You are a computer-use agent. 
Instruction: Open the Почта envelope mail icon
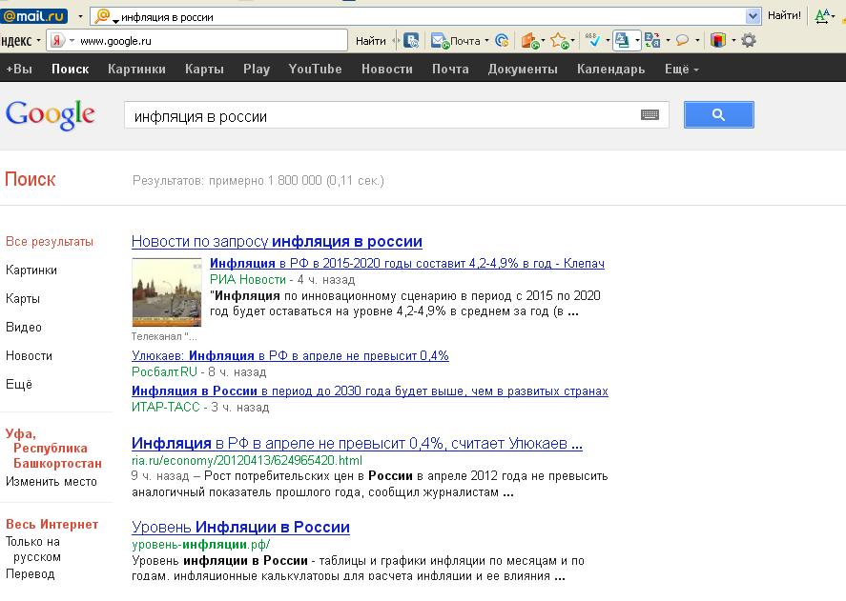coord(439,40)
